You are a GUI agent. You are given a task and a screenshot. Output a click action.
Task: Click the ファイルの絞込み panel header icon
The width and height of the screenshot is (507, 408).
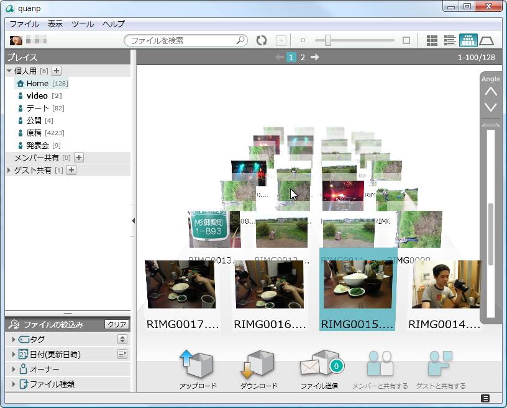pyautogui.click(x=14, y=324)
